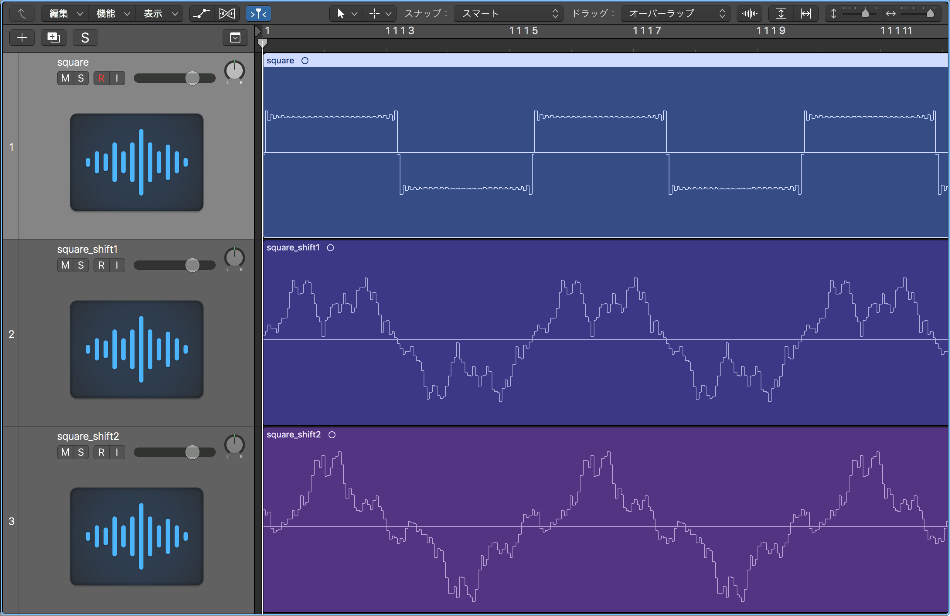Image resolution: width=950 pixels, height=616 pixels.
Task: Select the square_shift2 track name label
Action: 88,436
